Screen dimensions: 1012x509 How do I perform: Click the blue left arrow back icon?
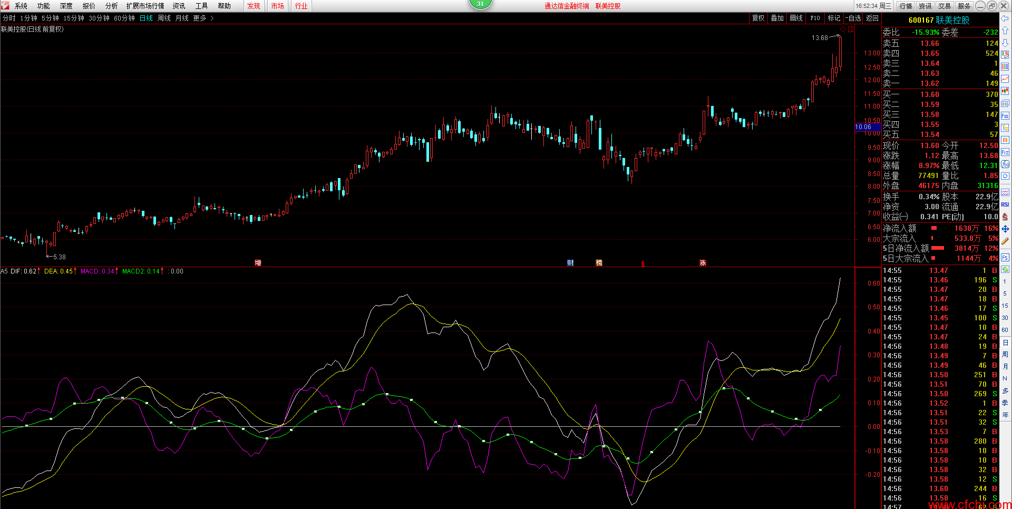(1005, 18)
